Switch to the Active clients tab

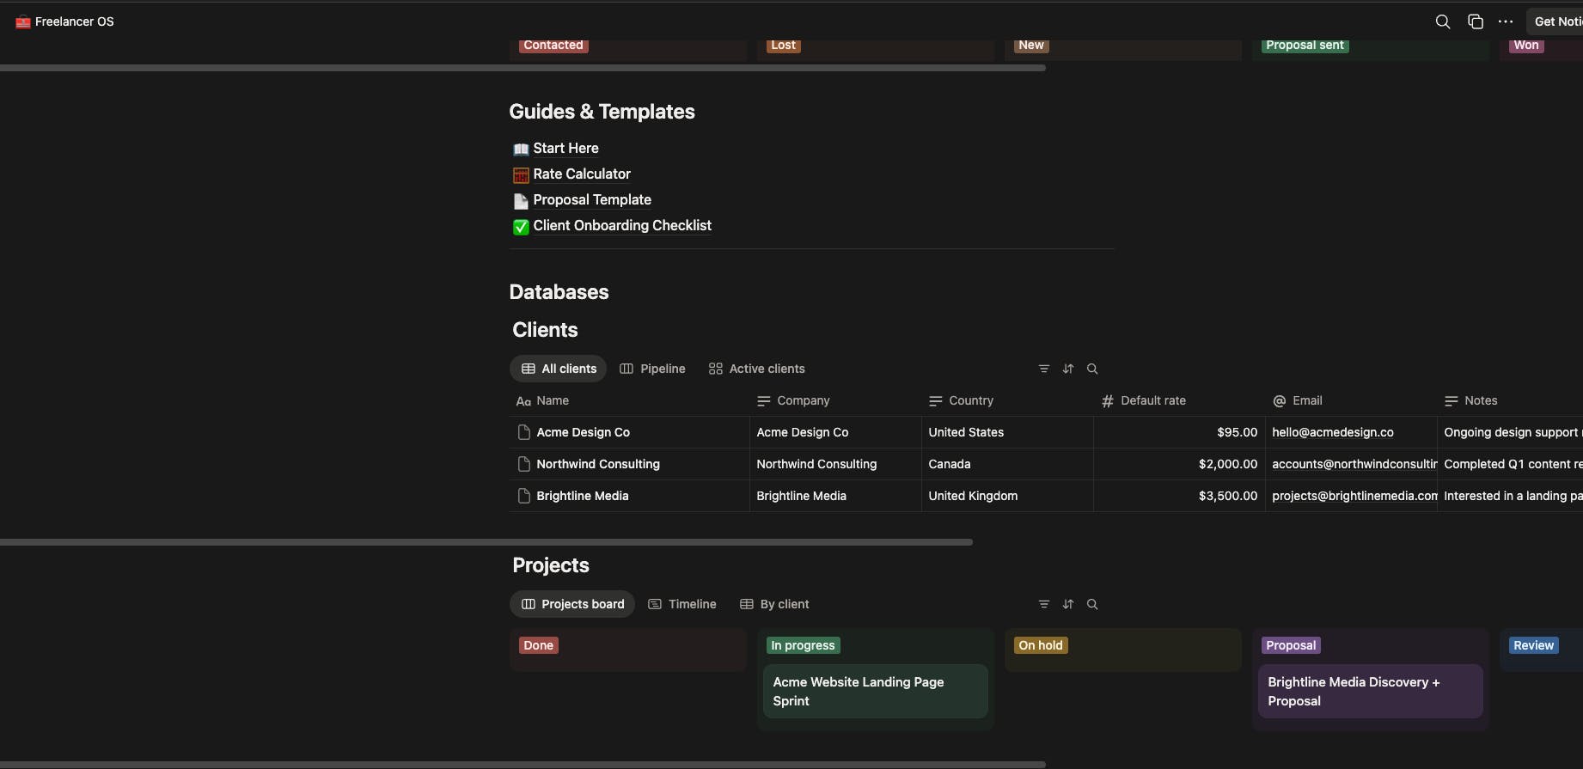pos(756,369)
